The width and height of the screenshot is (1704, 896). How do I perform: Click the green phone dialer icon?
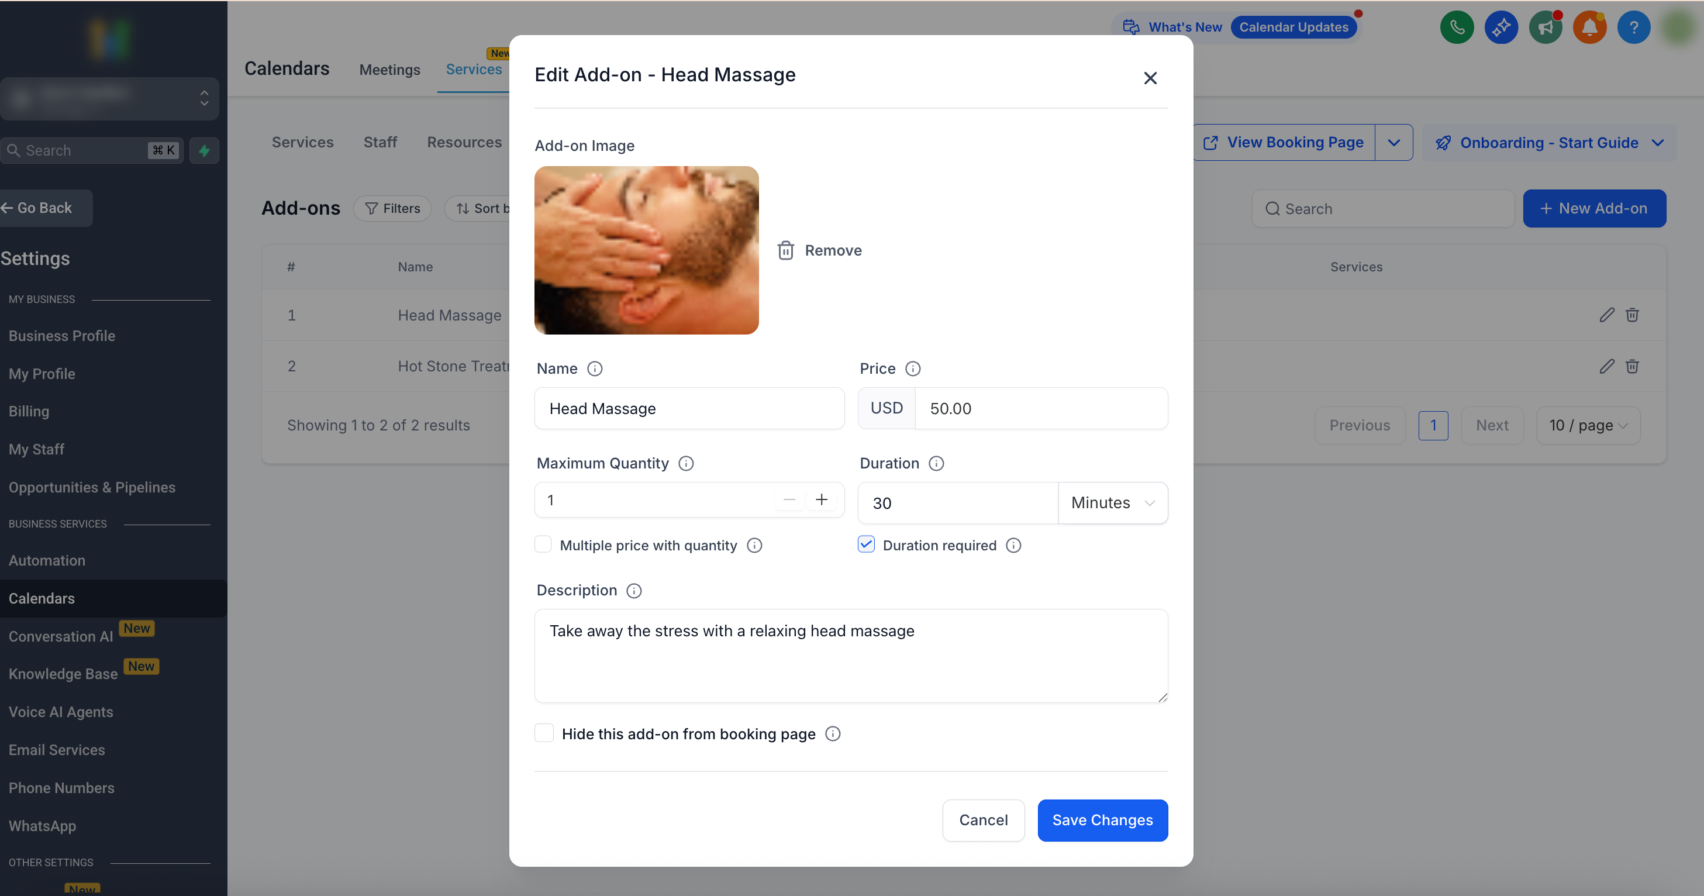pos(1457,27)
